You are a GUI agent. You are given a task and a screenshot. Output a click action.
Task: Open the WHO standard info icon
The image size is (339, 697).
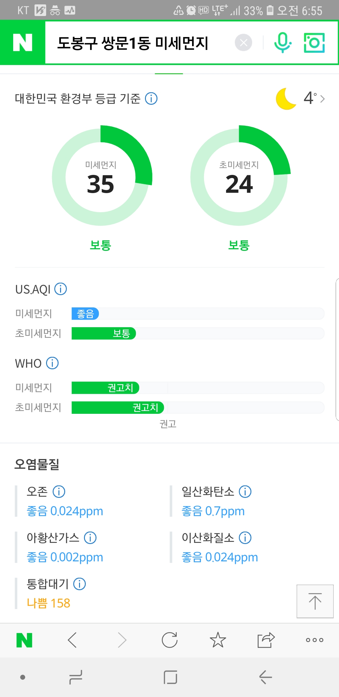pos(52,363)
